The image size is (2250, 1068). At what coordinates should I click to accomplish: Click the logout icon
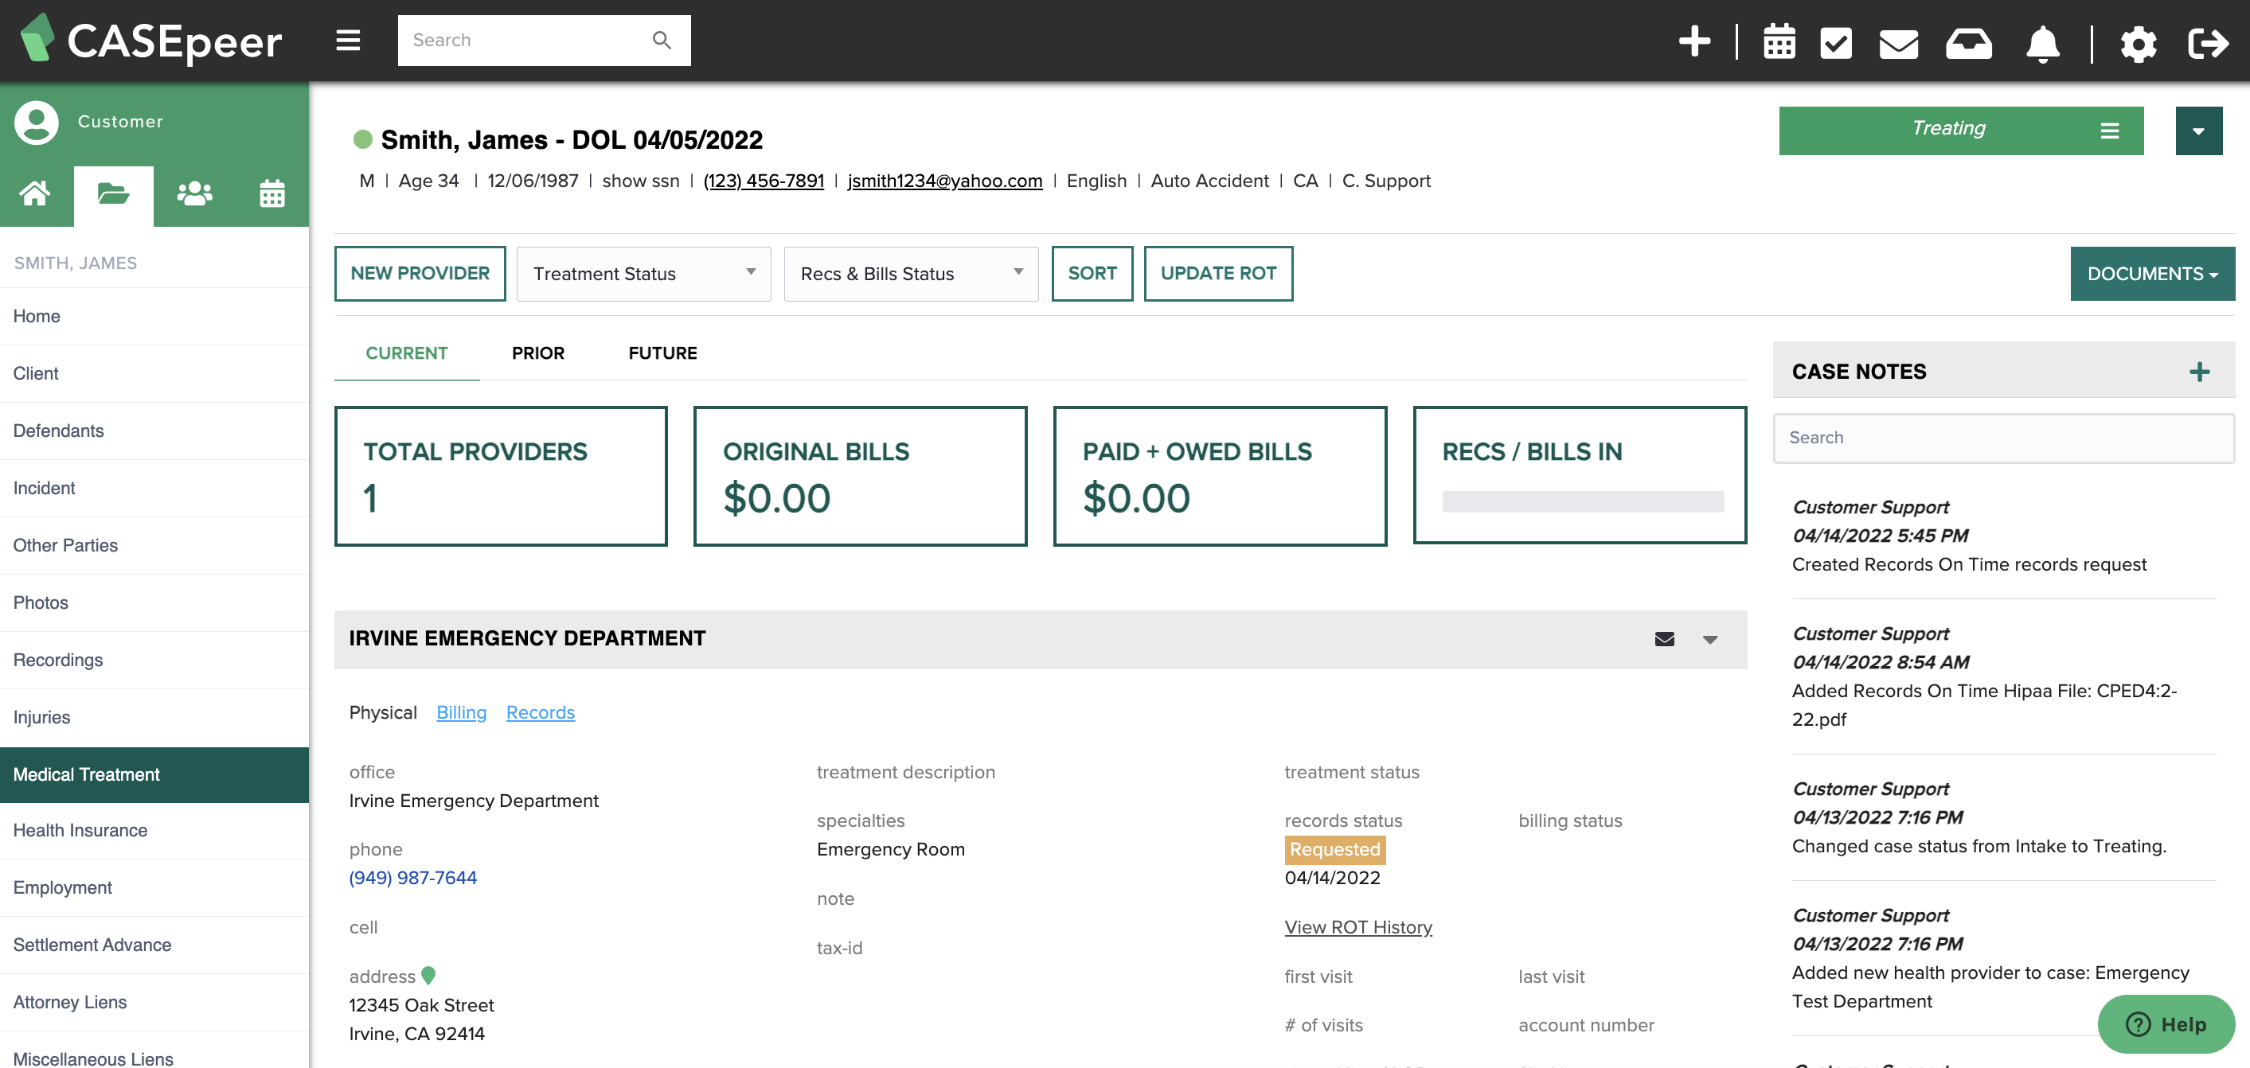click(x=2208, y=43)
